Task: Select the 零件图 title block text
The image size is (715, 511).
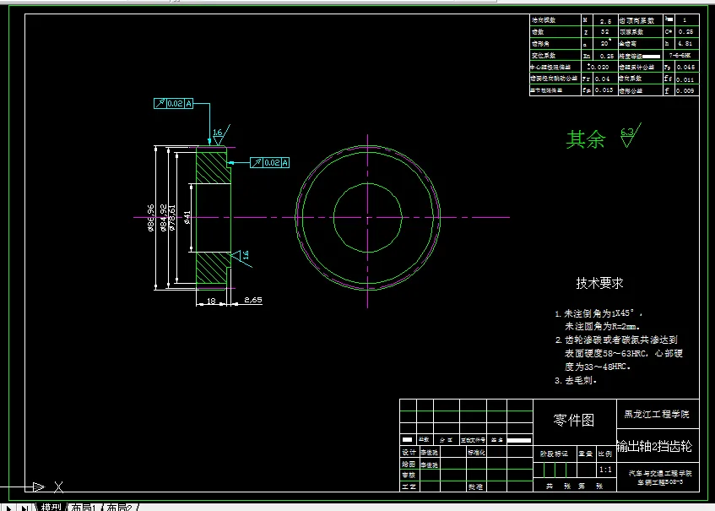Action: [x=574, y=420]
